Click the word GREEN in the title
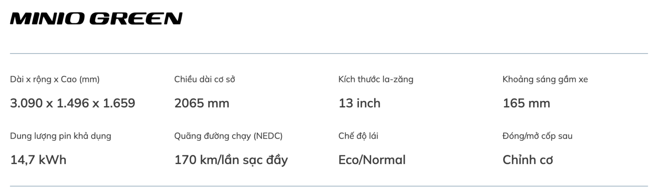Viewport: 653px width, 193px height. pyautogui.click(x=135, y=19)
